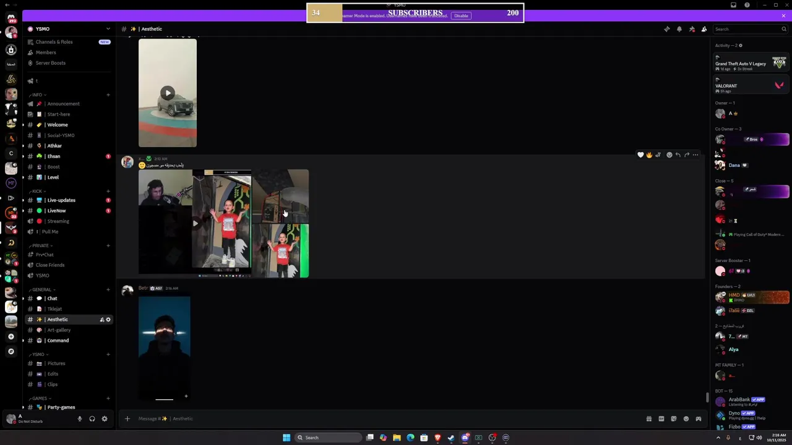Create channel in GAMES category
Image resolution: width=792 pixels, height=445 pixels.
pyautogui.click(x=108, y=398)
